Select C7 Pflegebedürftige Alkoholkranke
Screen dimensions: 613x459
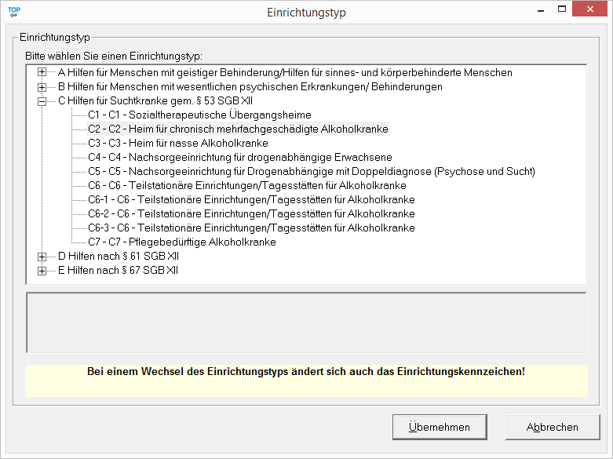pyautogui.click(x=182, y=242)
